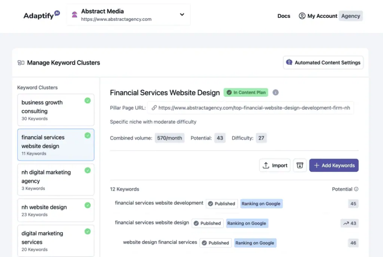Image resolution: width=383 pixels, height=257 pixels.
Task: Select the financial services website design cluster
Action: click(56, 145)
